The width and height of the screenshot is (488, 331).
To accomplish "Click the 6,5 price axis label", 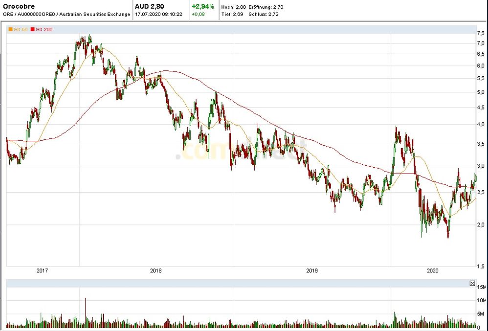I will [481, 54].
